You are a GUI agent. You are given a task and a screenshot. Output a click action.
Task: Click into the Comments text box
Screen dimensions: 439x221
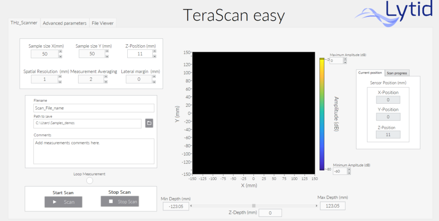[94, 151]
